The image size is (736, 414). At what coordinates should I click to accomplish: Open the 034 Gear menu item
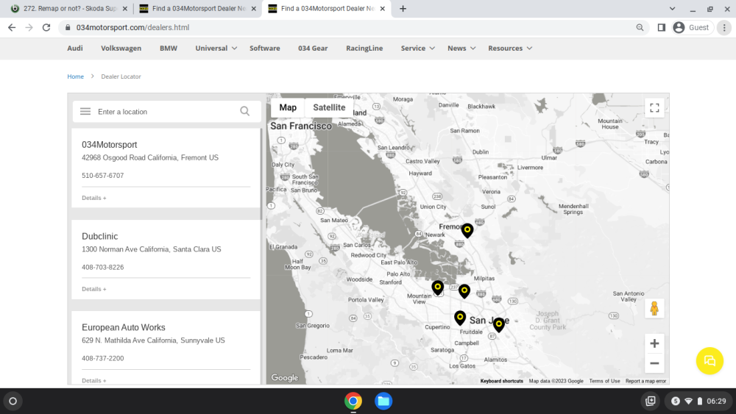click(313, 49)
